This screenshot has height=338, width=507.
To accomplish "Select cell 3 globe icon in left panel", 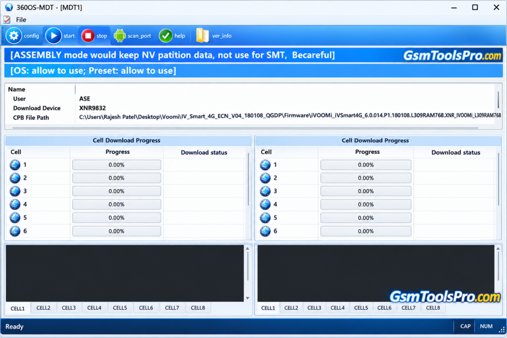I will [x=15, y=192].
